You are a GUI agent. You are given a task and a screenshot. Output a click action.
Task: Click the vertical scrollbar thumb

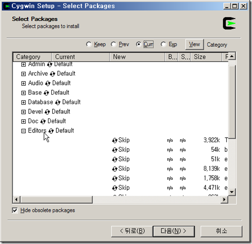click(232, 102)
